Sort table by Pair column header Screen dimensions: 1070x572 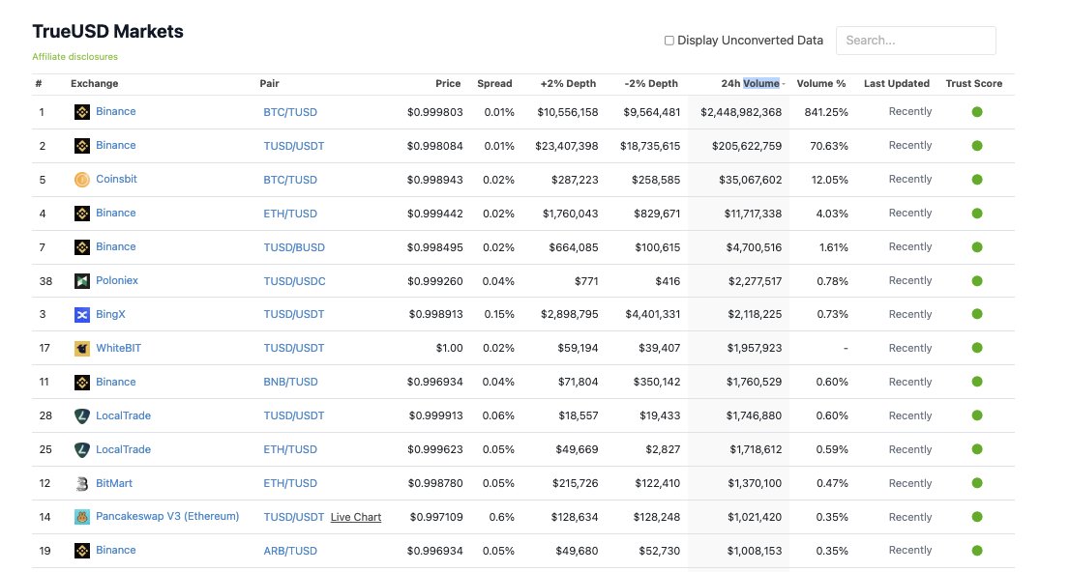tap(270, 83)
